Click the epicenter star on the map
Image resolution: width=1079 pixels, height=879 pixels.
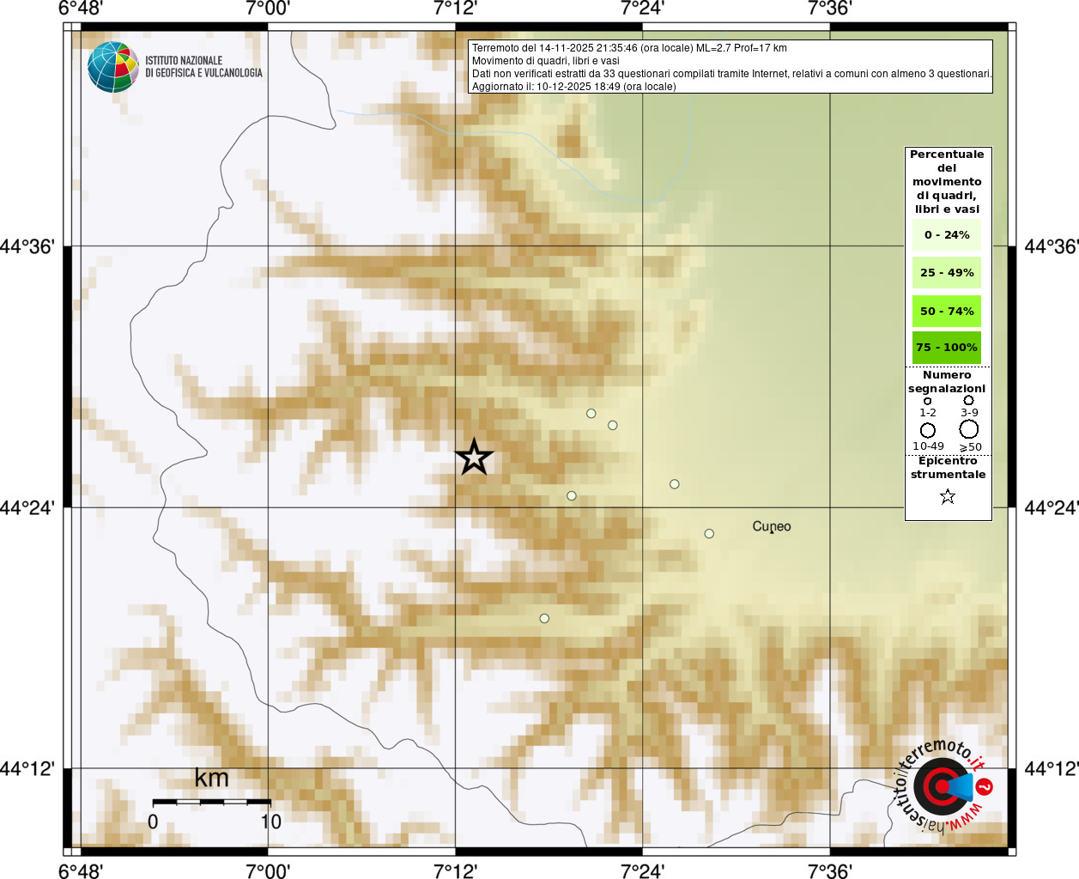point(474,458)
